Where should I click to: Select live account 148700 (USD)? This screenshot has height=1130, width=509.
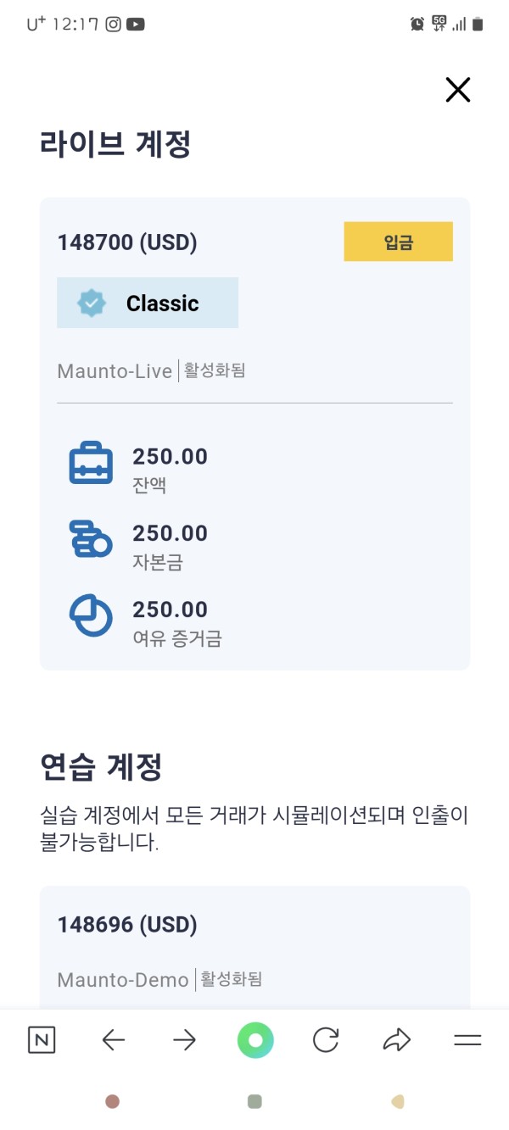(x=127, y=242)
